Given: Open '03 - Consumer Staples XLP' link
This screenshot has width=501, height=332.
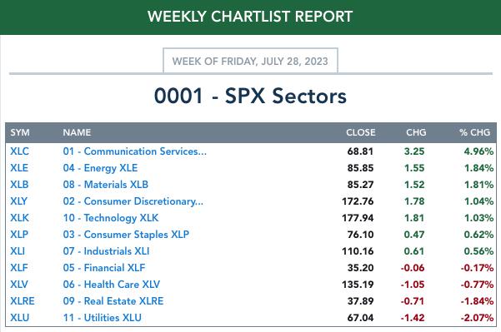Looking at the screenshot, I should (x=126, y=235).
